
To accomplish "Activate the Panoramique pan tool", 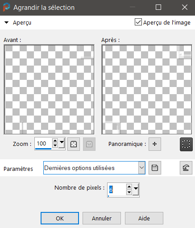I will 155,144.
